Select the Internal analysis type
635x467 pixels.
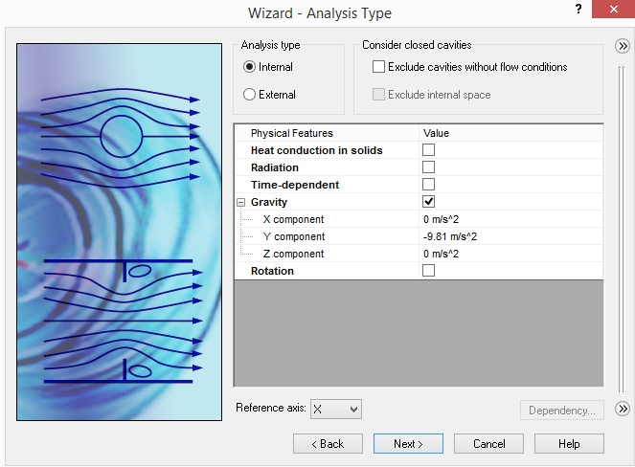coord(249,67)
